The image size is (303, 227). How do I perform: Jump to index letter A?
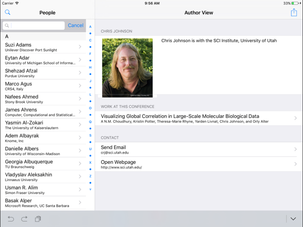pos(90,27)
